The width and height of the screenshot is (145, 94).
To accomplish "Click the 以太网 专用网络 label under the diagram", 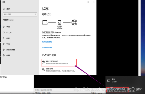I will pos(60,27).
